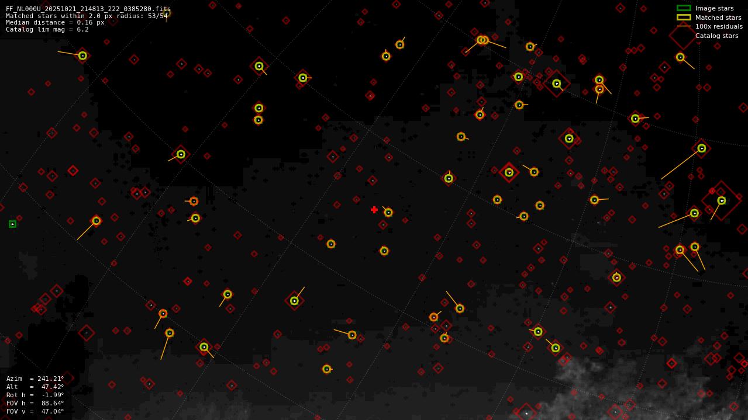Click the 'FOV v = 47.04°' readout
The width and height of the screenshot is (748, 420).
[35, 411]
